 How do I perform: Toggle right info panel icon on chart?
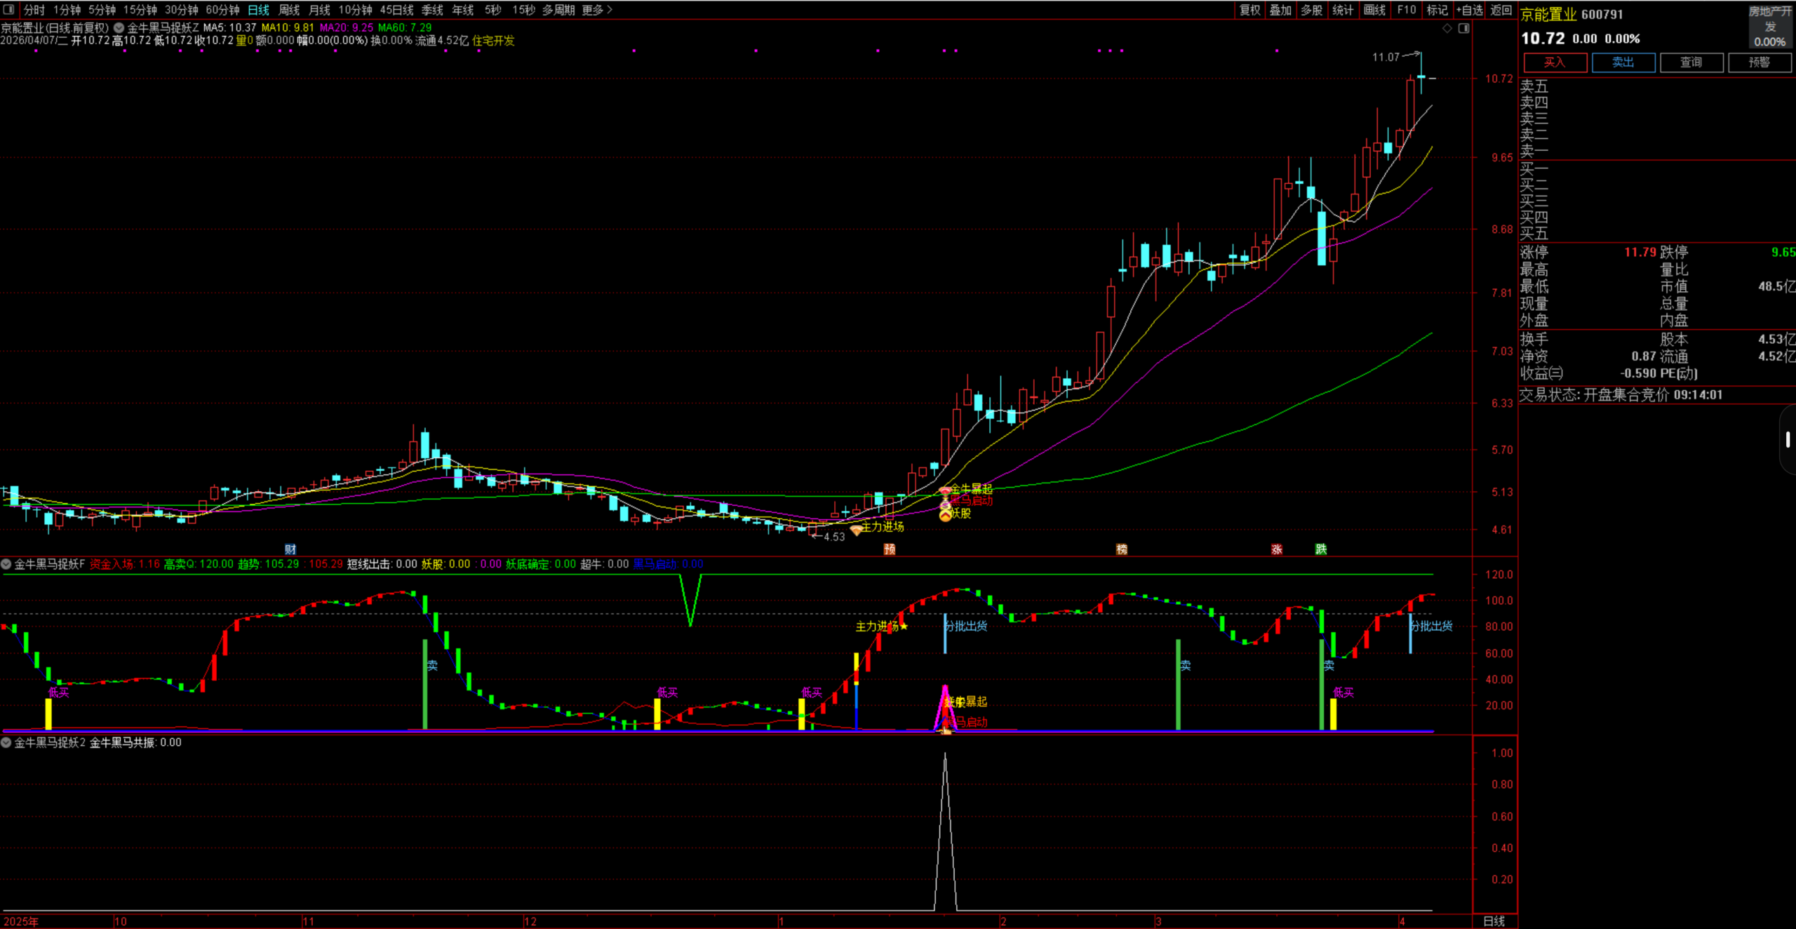point(1463,28)
